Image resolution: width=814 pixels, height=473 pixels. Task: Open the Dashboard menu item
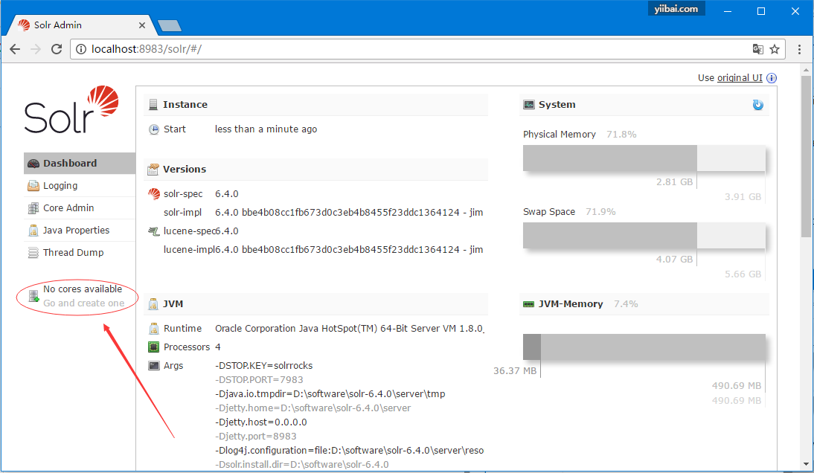[x=70, y=164]
